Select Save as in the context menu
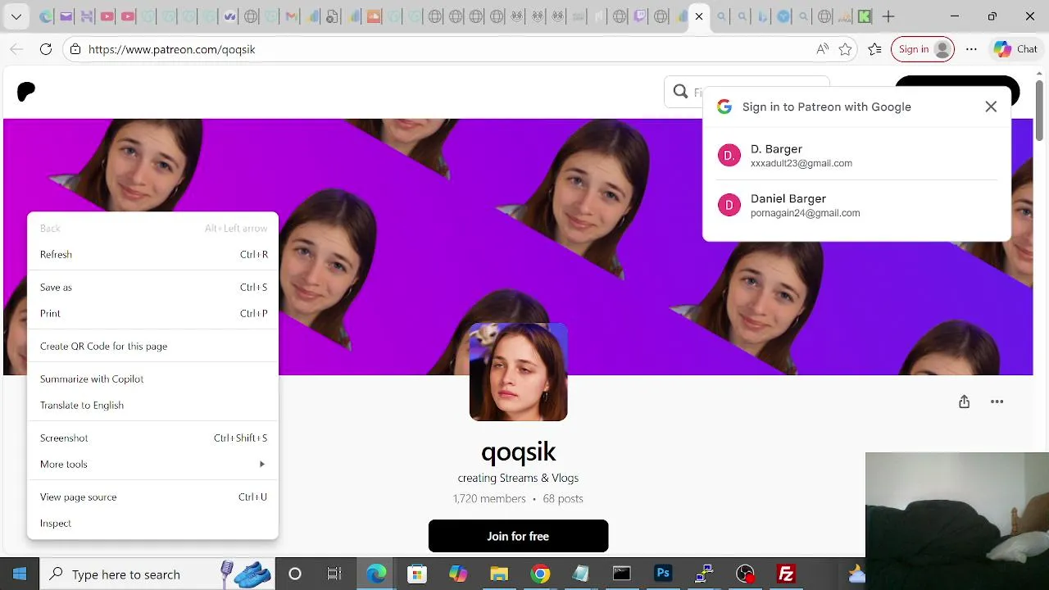Screen dimensions: 1049x590 coord(152,287)
